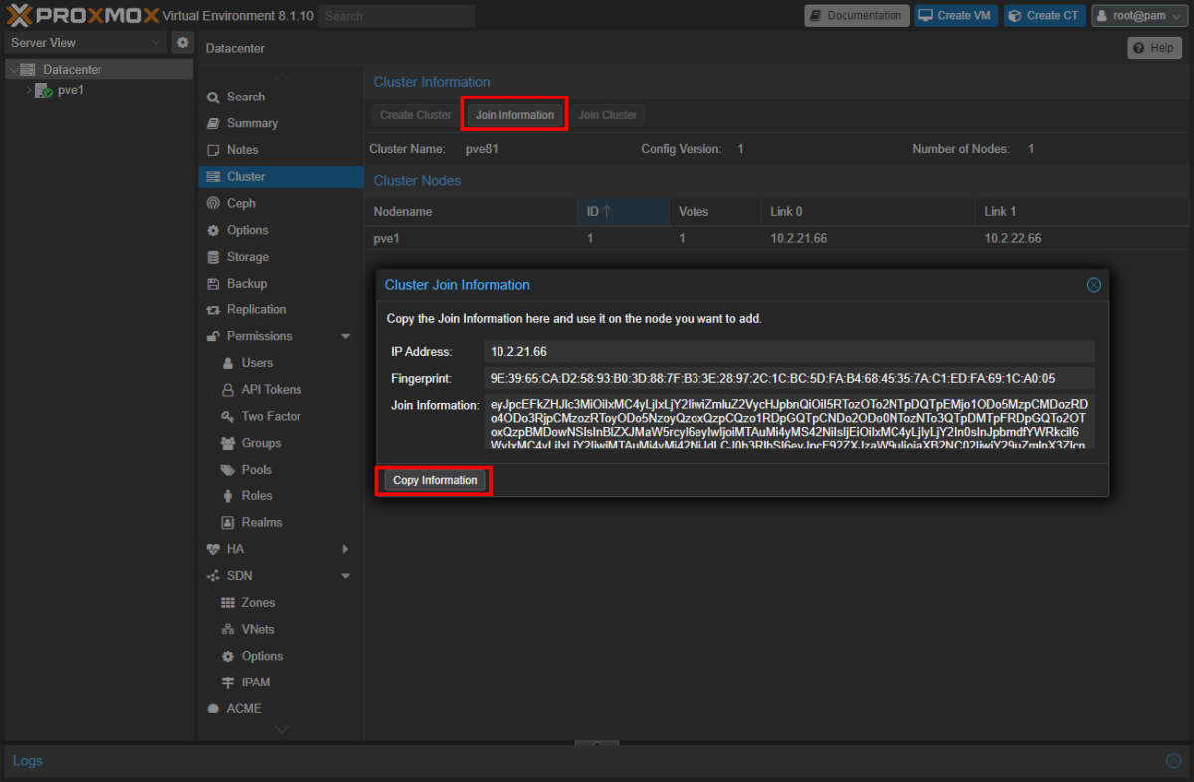This screenshot has width=1194, height=782.
Task: Click Create CT
Action: click(x=1045, y=16)
